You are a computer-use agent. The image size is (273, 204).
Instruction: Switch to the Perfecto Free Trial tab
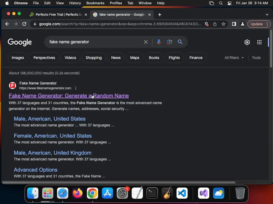[x=58, y=15]
